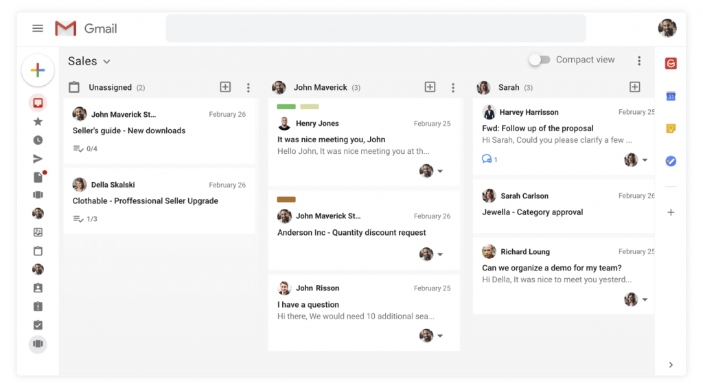
Task: Open assignee dropdown on Harvey Harrisson card
Action: pyautogui.click(x=645, y=160)
